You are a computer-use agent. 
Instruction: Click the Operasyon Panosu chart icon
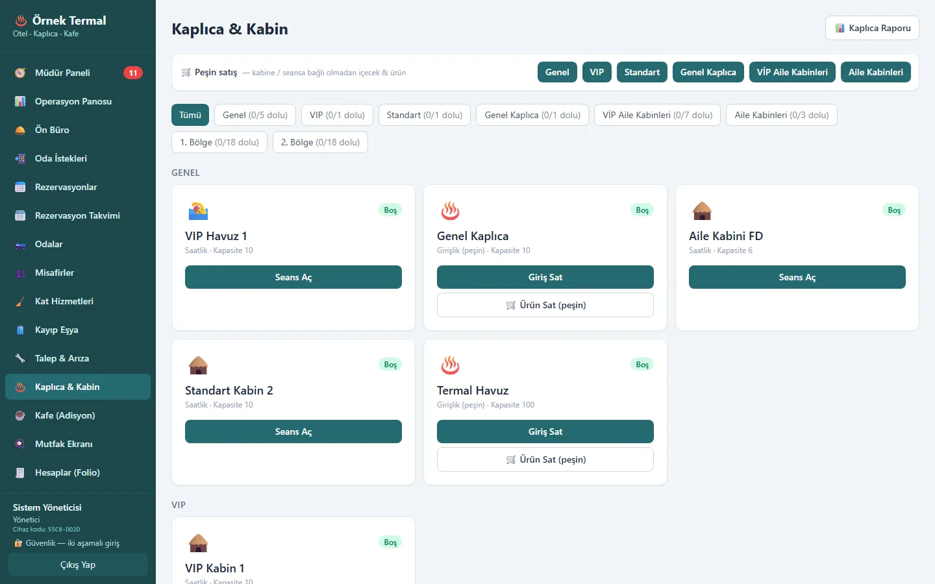20,101
